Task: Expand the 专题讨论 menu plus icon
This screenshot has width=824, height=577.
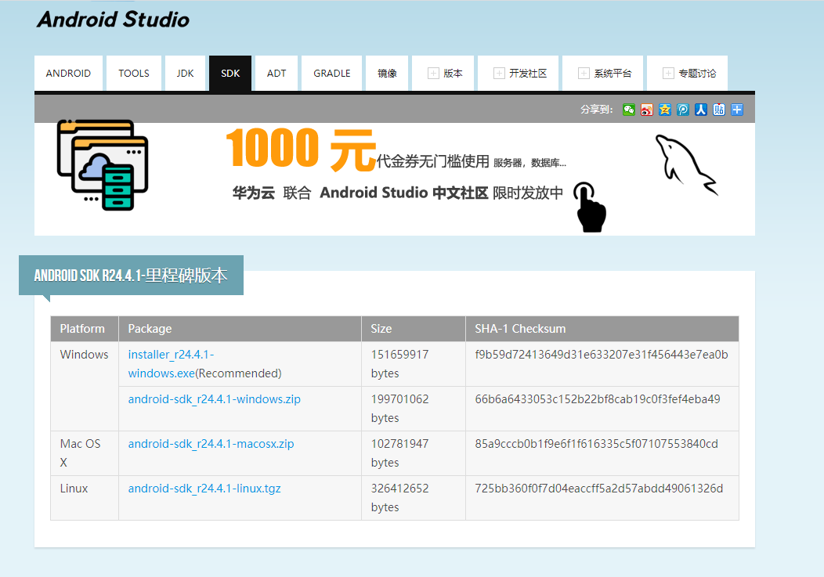Action: coord(668,73)
